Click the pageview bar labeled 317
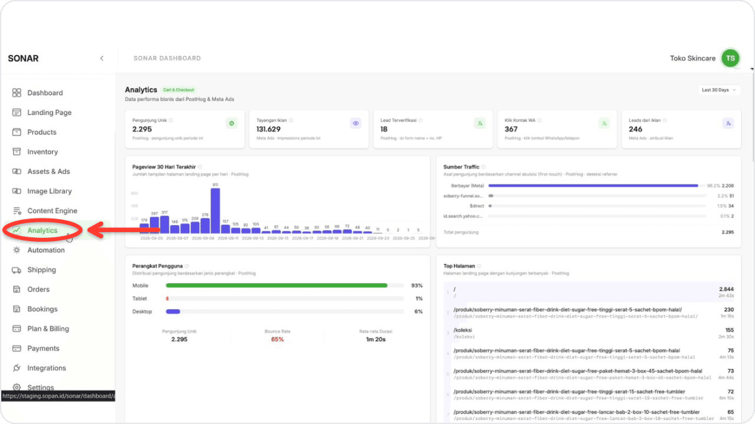 [165, 225]
